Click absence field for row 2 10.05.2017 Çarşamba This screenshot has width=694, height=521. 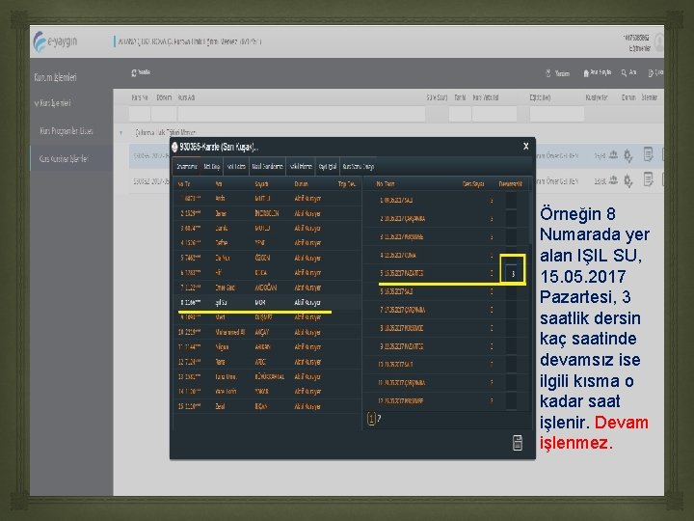coord(512,218)
